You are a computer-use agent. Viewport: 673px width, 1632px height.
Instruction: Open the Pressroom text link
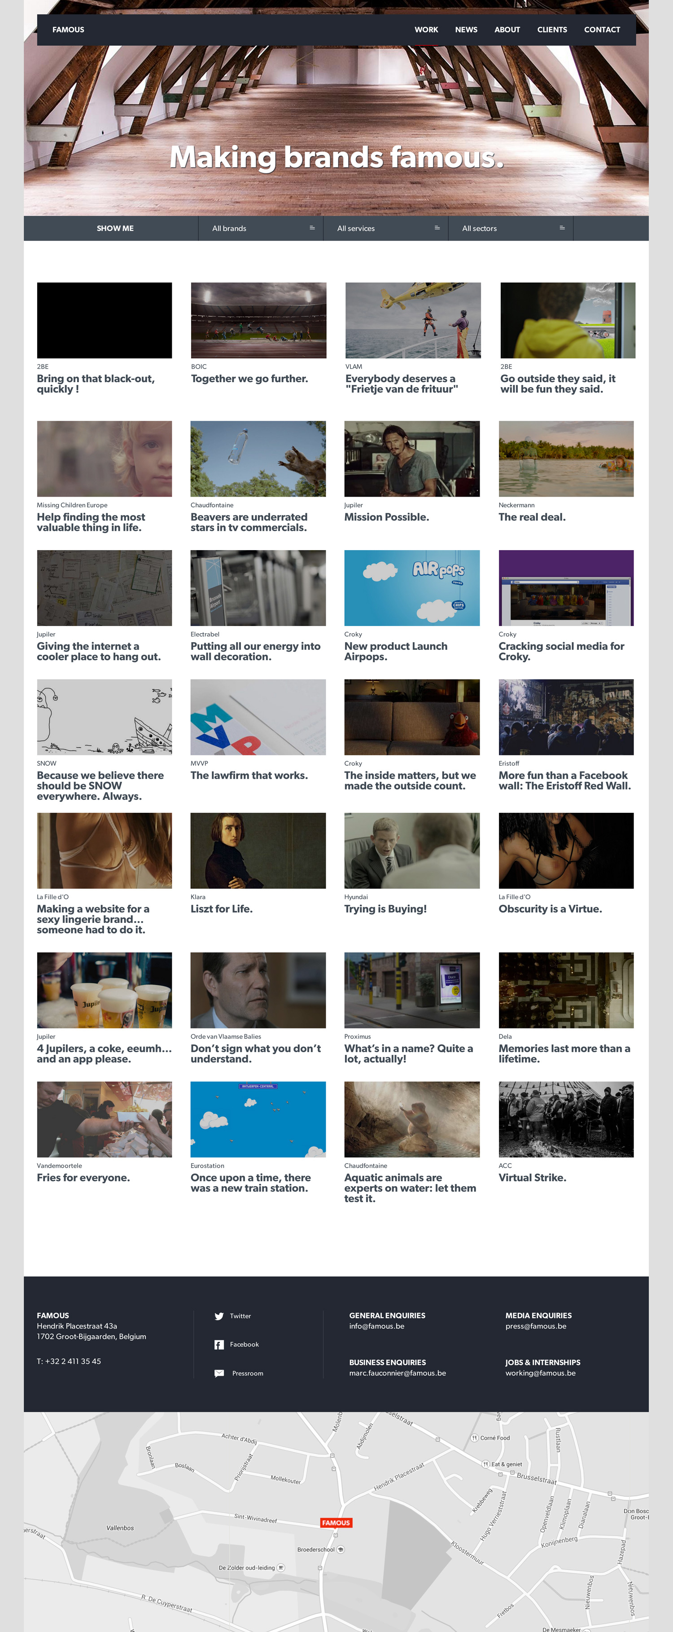(x=248, y=1373)
